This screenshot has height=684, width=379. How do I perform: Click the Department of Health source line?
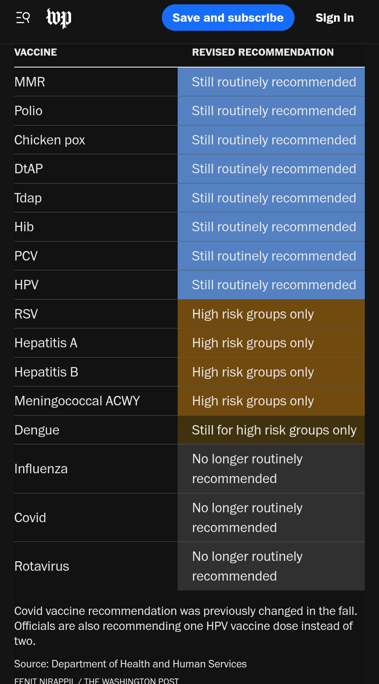[x=130, y=664]
